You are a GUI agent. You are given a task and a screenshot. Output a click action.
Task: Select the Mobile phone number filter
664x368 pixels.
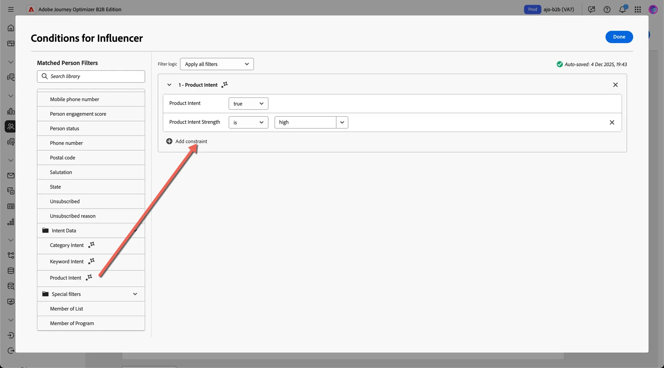tap(91, 99)
